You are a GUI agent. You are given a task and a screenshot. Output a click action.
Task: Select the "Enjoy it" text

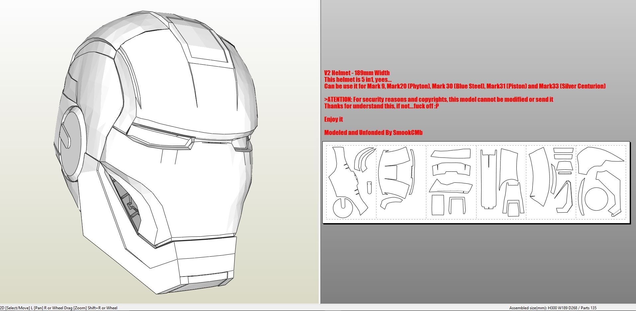333,119
